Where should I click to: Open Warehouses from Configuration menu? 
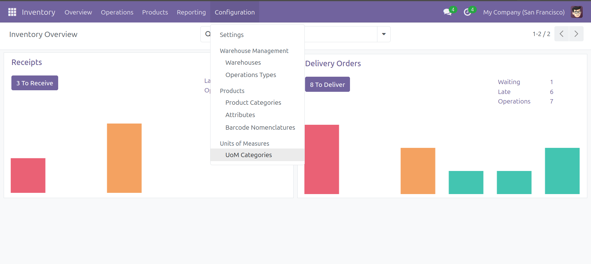[x=243, y=63]
